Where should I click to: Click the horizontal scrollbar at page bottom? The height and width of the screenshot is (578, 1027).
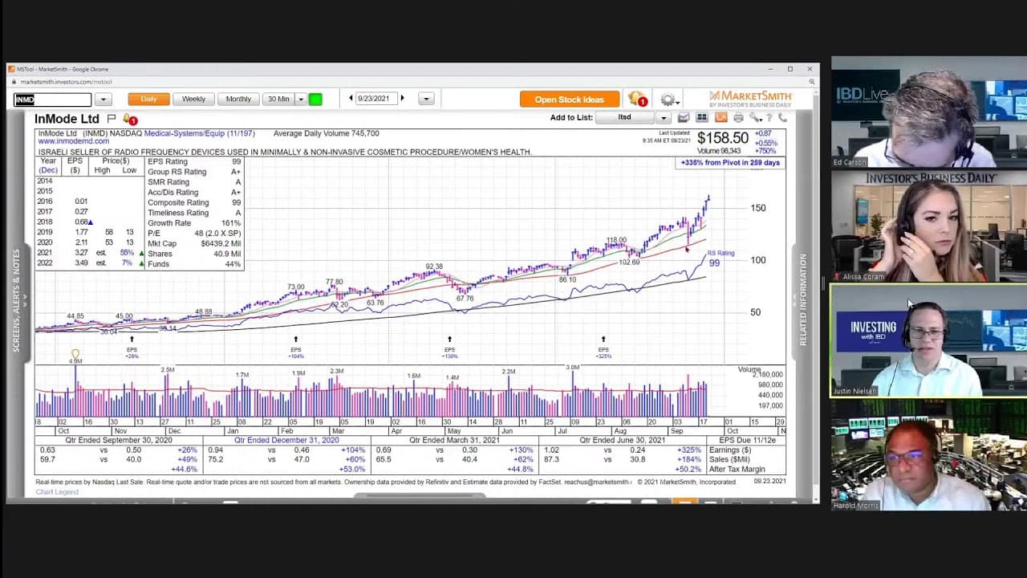[420, 496]
